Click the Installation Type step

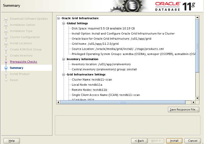click(21, 31)
